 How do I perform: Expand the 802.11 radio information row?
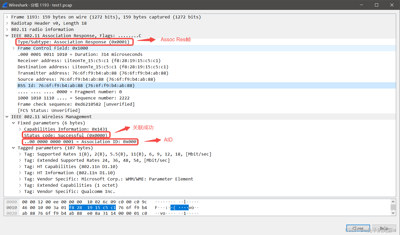click(x=7, y=29)
